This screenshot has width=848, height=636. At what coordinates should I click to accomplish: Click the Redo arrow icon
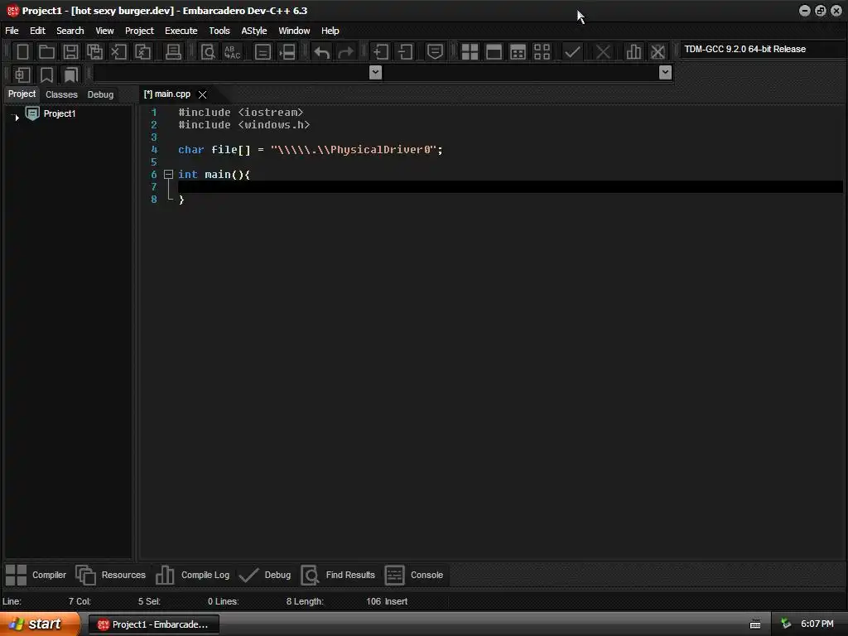(345, 52)
